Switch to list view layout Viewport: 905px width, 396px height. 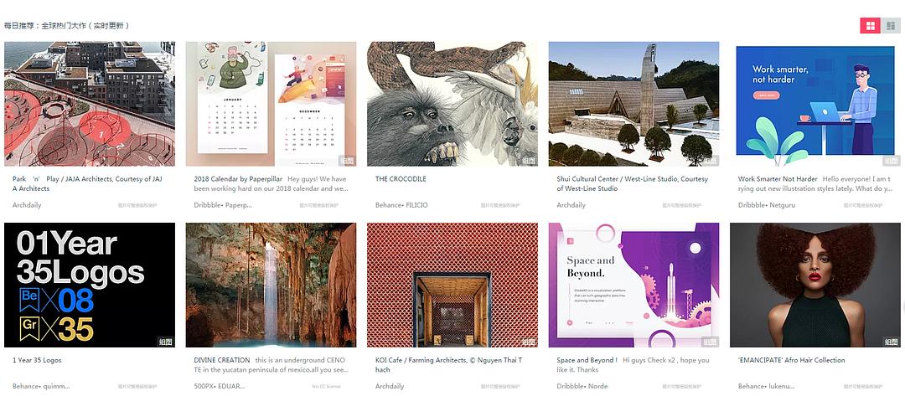(x=891, y=26)
